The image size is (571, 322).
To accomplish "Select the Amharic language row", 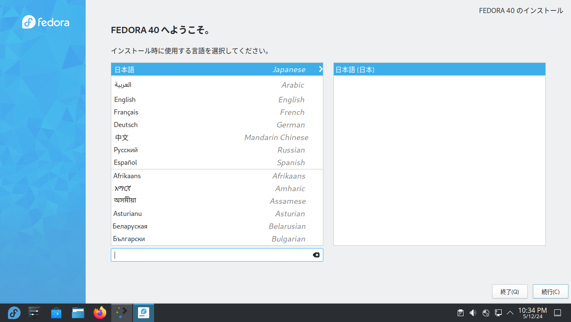I will [217, 188].
